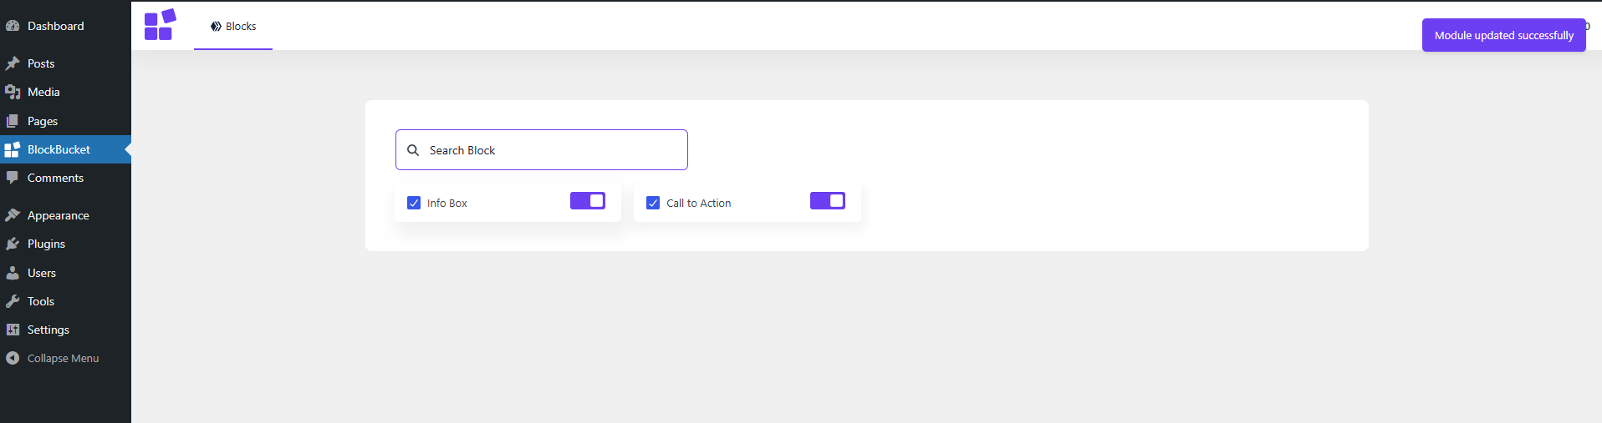This screenshot has height=423, width=1602.
Task: Open Media library icon in sidebar
Action: coord(13,92)
